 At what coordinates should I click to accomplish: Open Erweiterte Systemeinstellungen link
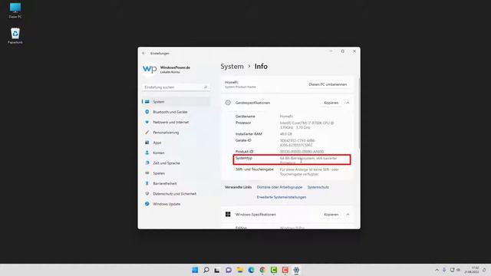pos(282,197)
